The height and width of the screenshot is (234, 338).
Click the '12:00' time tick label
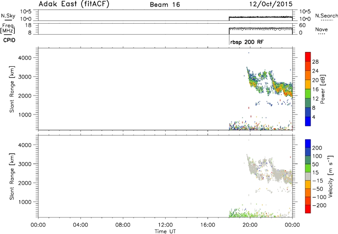pyautogui.click(x=165, y=225)
